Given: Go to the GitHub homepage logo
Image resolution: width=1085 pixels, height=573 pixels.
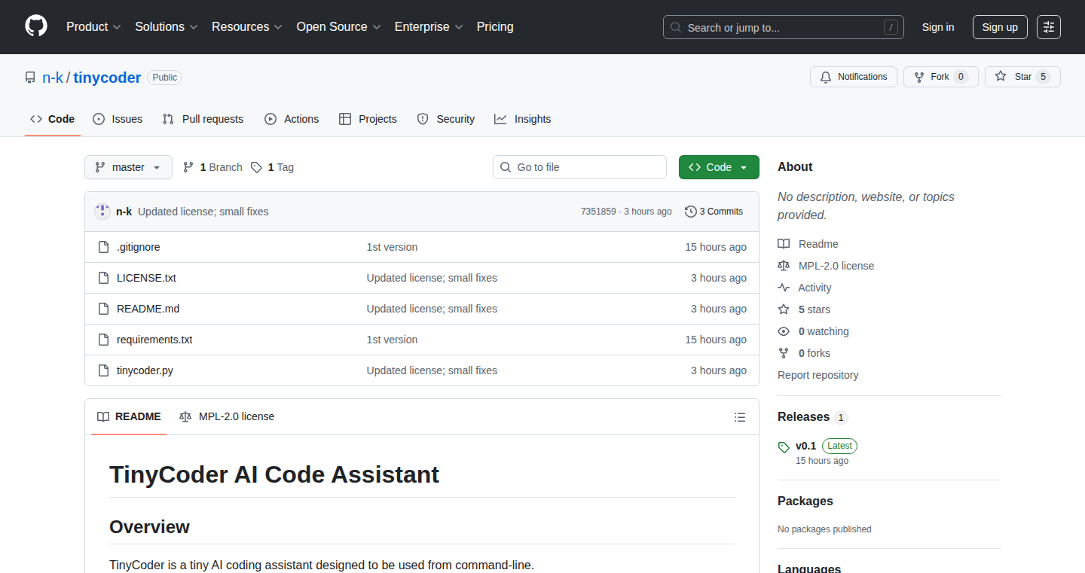Looking at the screenshot, I should point(36,26).
